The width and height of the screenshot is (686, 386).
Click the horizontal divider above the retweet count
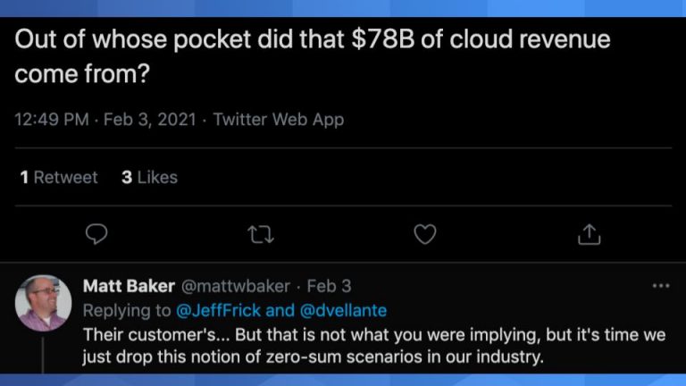point(343,147)
